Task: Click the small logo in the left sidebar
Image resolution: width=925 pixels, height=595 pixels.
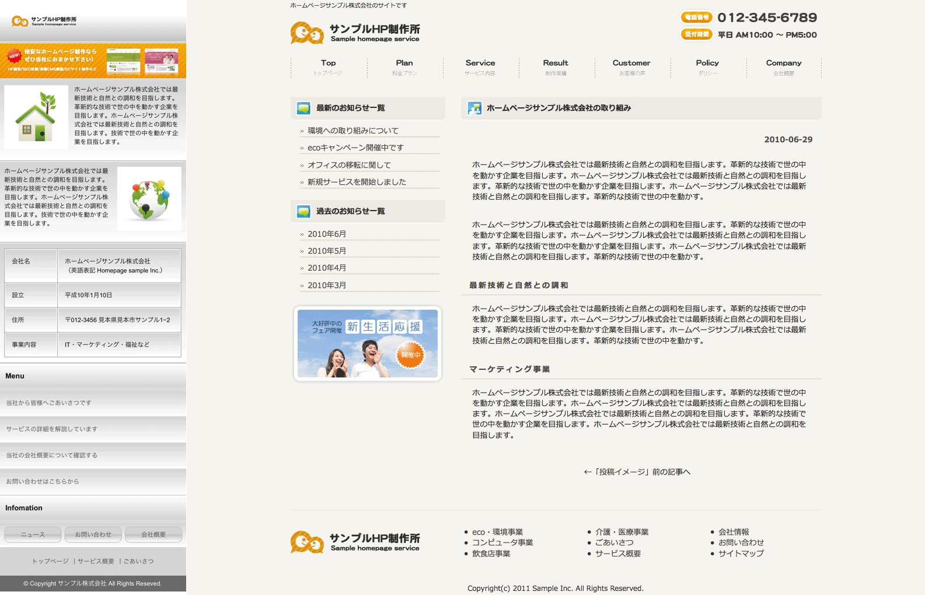Action: (44, 22)
